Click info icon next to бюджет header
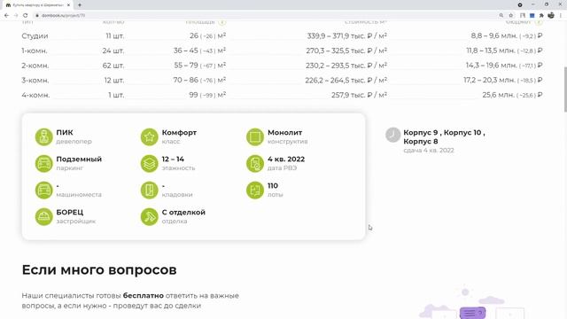 click(x=539, y=22)
